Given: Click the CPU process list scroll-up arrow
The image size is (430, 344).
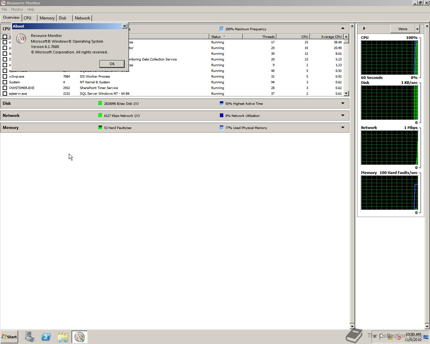Looking at the screenshot, I should (346, 37).
